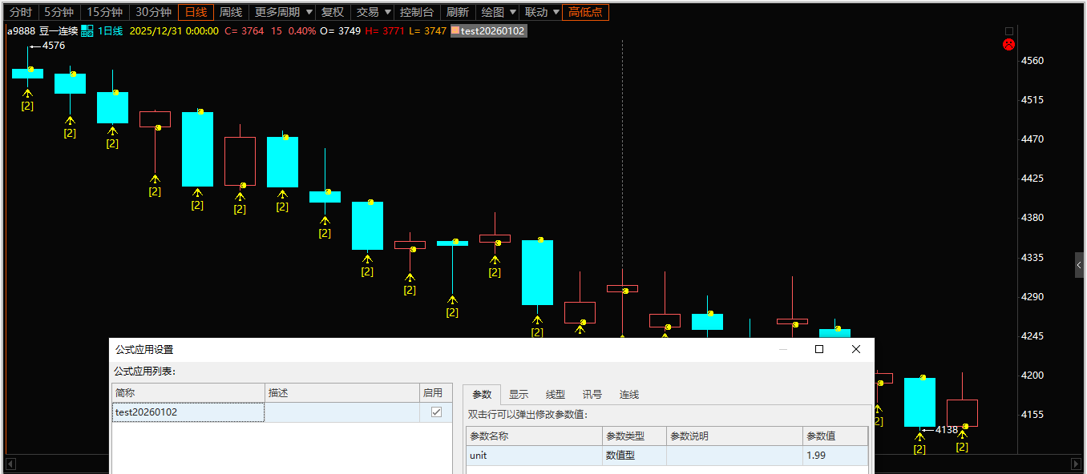Click the 刷新 refresh button
Screen dimensions: 1087x474
(457, 12)
